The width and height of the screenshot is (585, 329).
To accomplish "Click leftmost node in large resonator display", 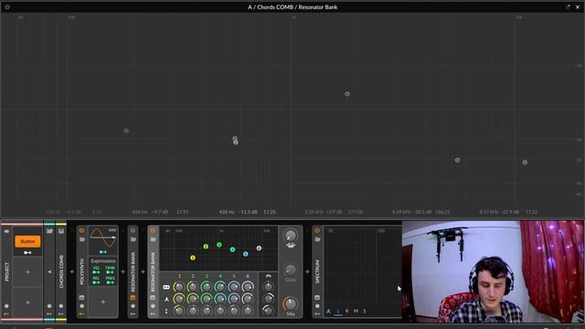I will tap(126, 131).
